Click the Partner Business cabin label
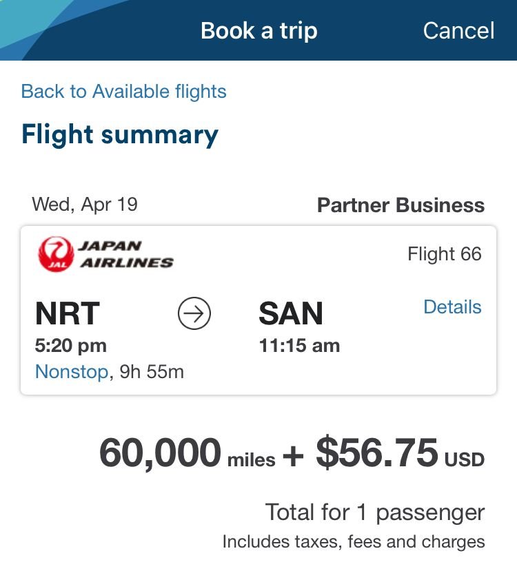The width and height of the screenshot is (517, 582). tap(401, 205)
